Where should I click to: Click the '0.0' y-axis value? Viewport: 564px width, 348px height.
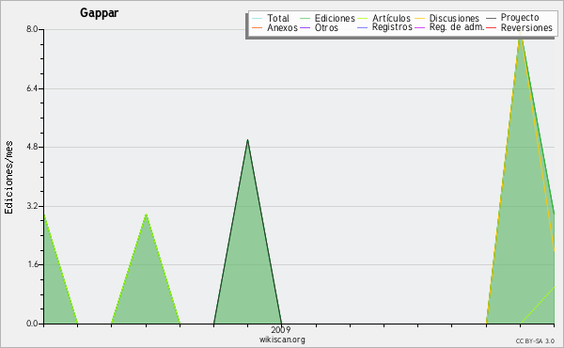32,324
